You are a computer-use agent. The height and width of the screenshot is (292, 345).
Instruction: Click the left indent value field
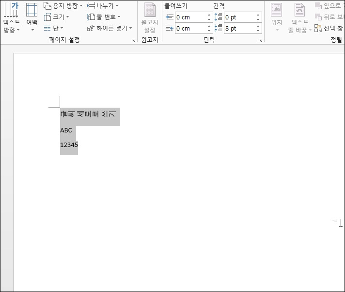[191, 17]
